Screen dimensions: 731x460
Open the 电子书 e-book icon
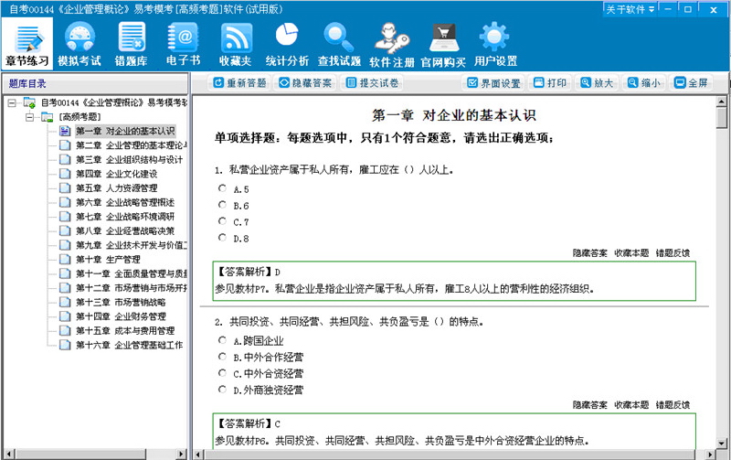click(x=184, y=44)
